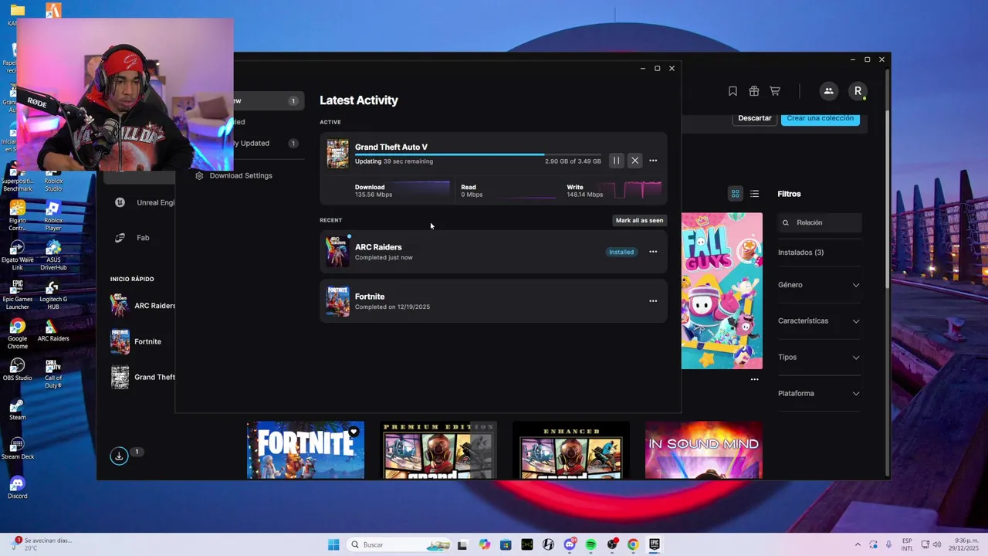Screen dimensions: 988x556
Task: Open the In Sound Mind library tile
Action: pos(704,449)
